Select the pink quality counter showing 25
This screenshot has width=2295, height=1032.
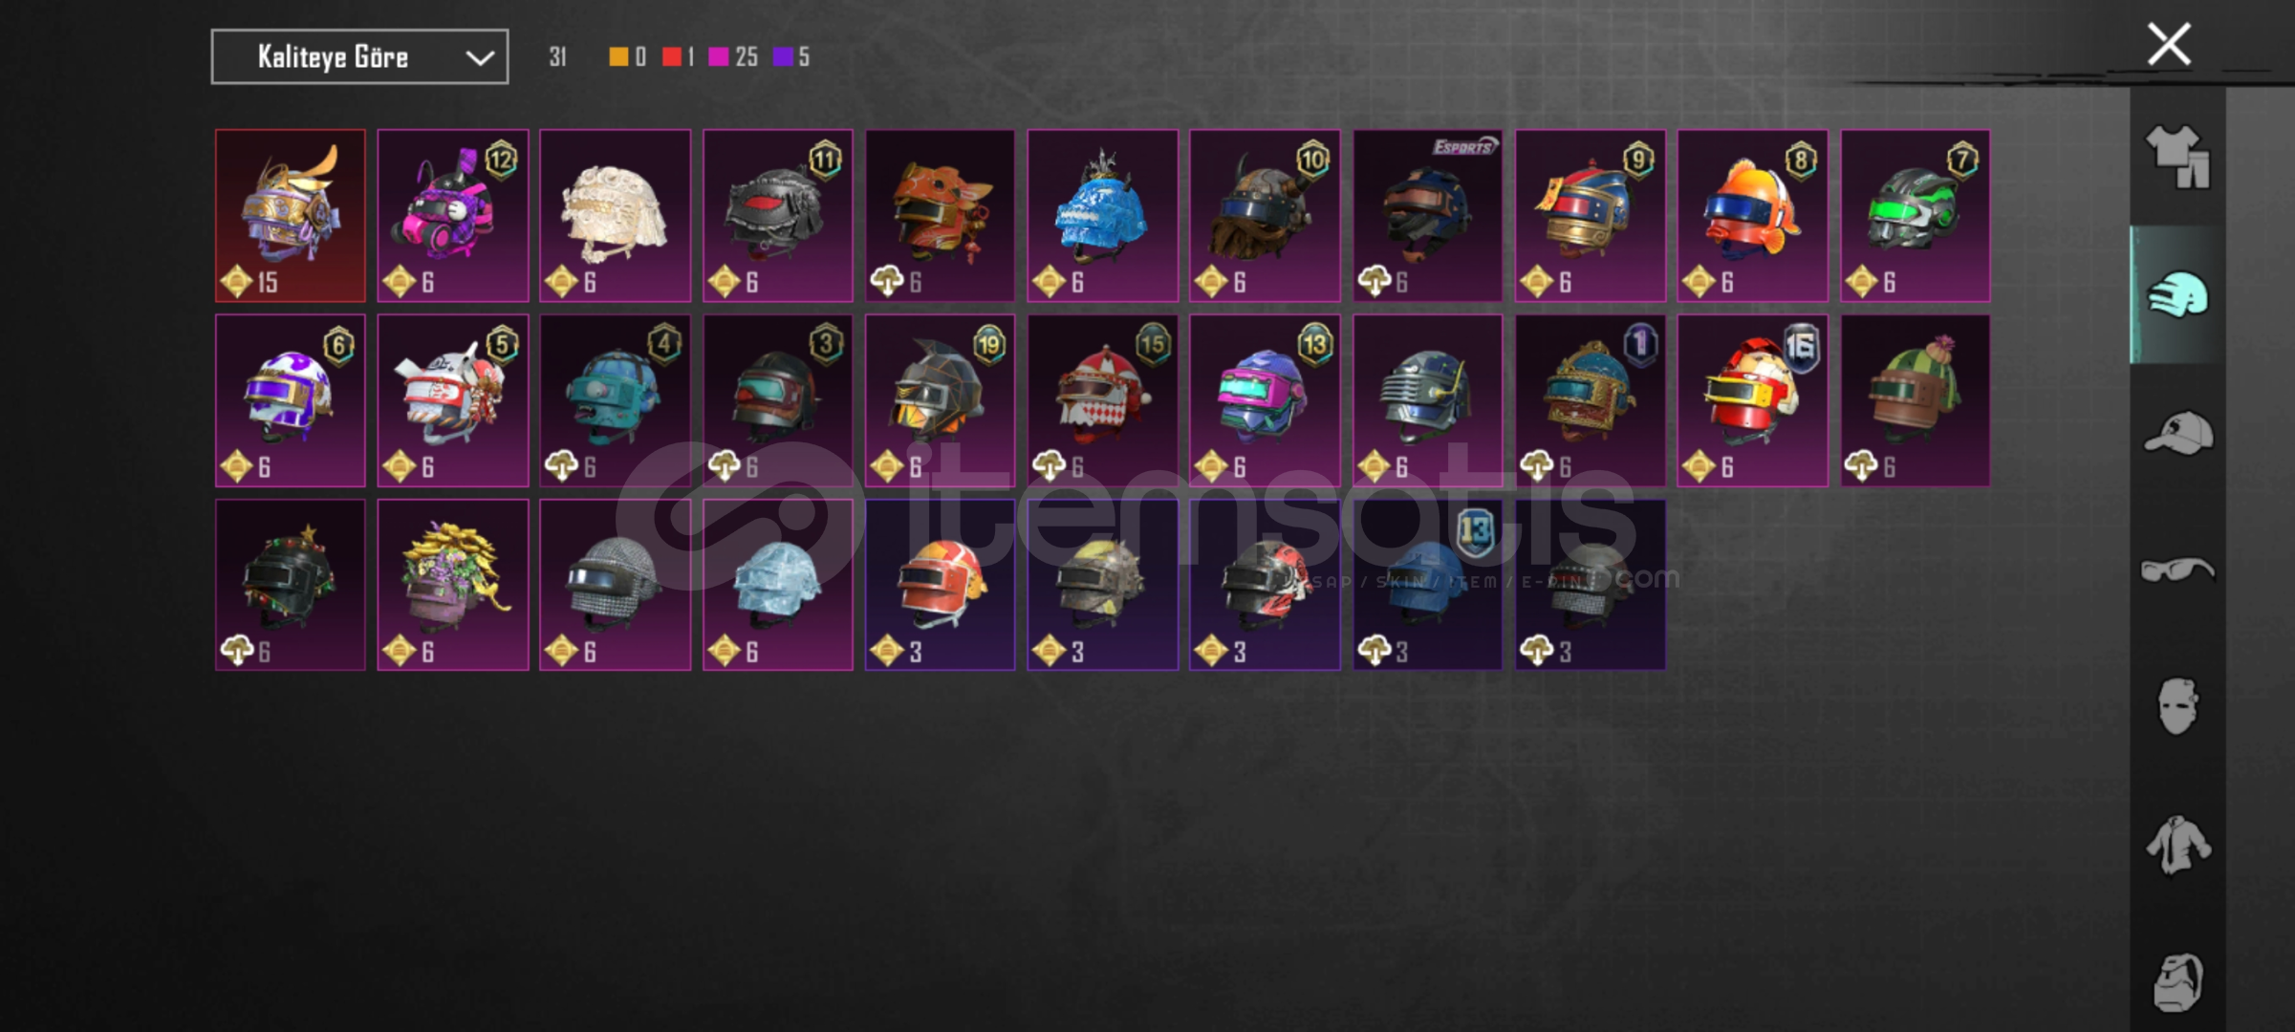(x=733, y=57)
